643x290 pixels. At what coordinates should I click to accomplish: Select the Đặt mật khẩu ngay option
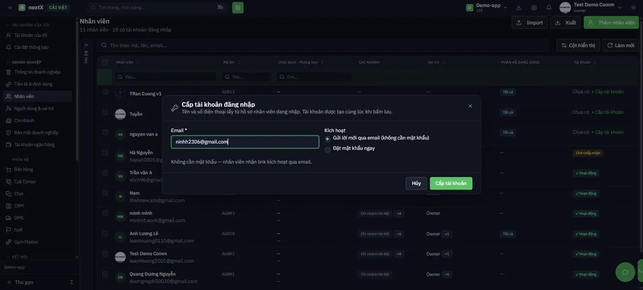click(x=328, y=150)
